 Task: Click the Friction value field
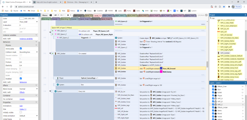pos(28,62)
